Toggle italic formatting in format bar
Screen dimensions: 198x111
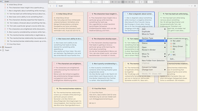coord(116,2)
